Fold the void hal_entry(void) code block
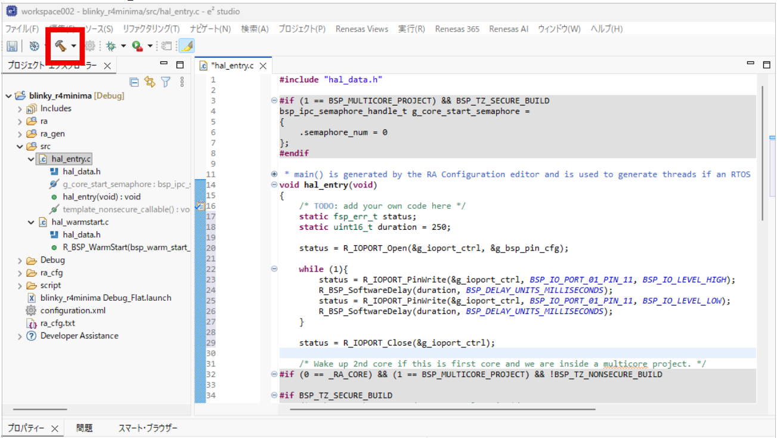Viewport: 777px width, 438px height. tap(274, 185)
